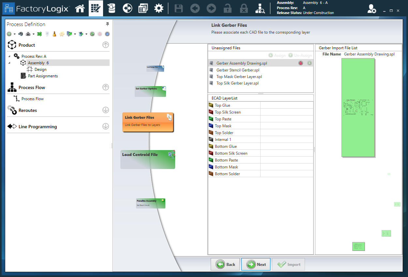Remove Gerber Assembly Drawing.spl with red icon
Viewport: 408px width, 277px height.
pyautogui.click(x=301, y=63)
